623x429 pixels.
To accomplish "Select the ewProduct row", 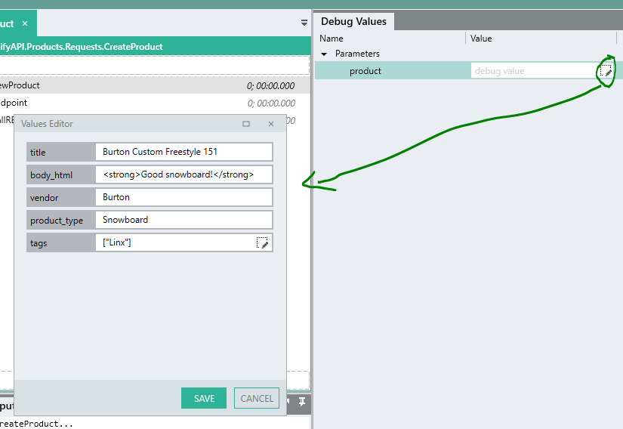I will [x=155, y=85].
